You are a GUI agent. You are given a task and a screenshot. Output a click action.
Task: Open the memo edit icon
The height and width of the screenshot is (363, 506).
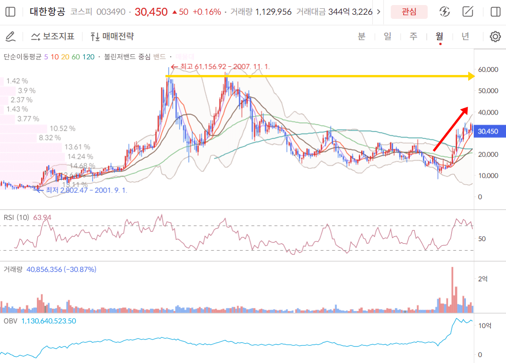(x=468, y=12)
